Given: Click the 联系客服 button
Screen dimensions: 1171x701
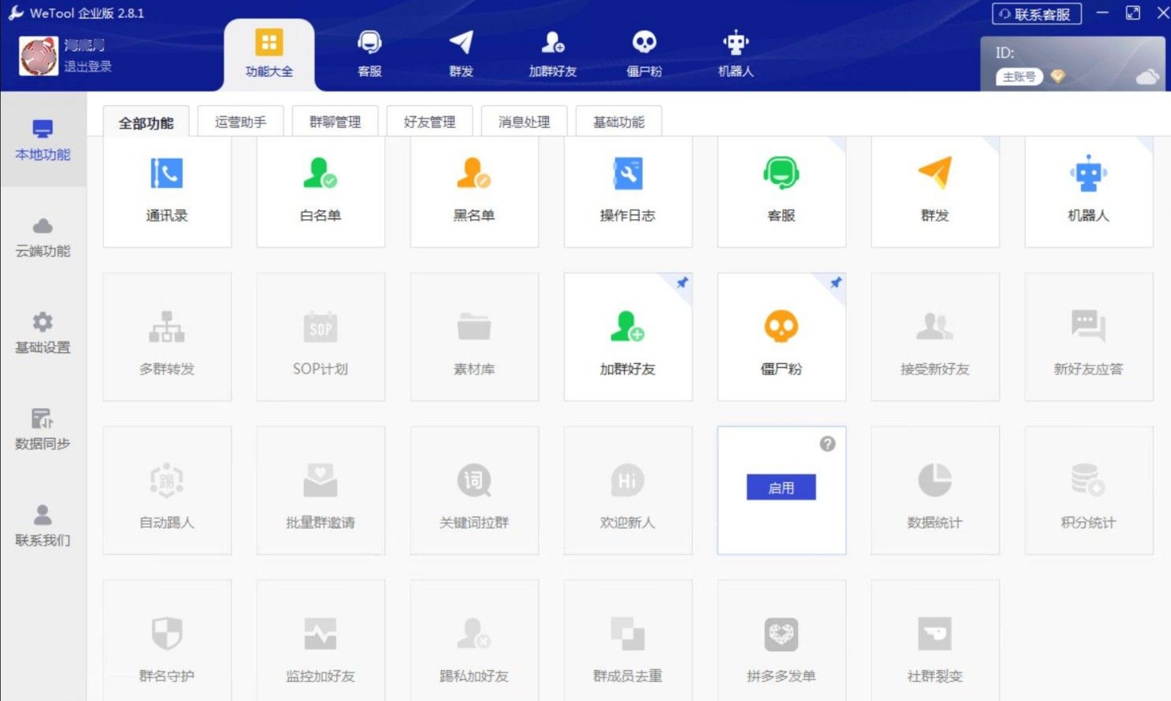Looking at the screenshot, I should pos(1037,14).
